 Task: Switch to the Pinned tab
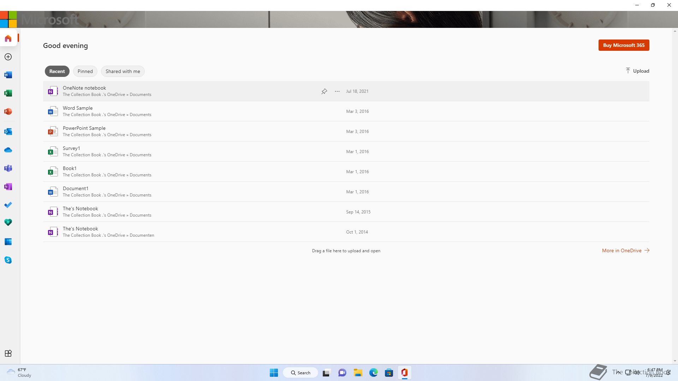click(x=85, y=71)
